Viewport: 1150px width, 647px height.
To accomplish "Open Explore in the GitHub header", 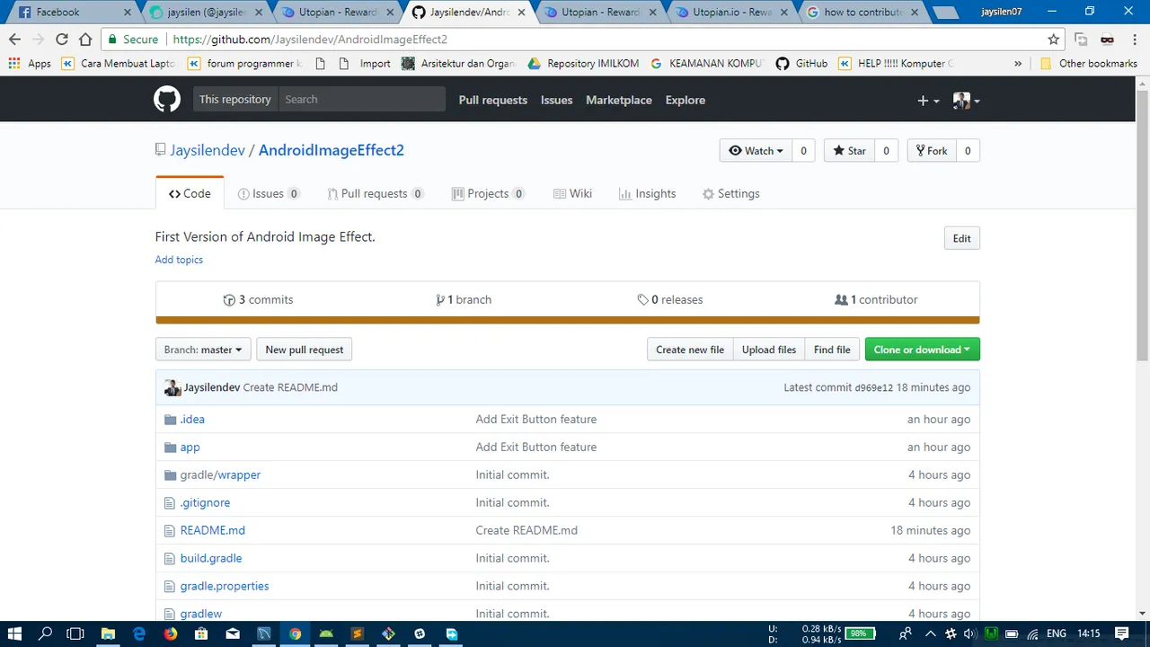I will [686, 101].
